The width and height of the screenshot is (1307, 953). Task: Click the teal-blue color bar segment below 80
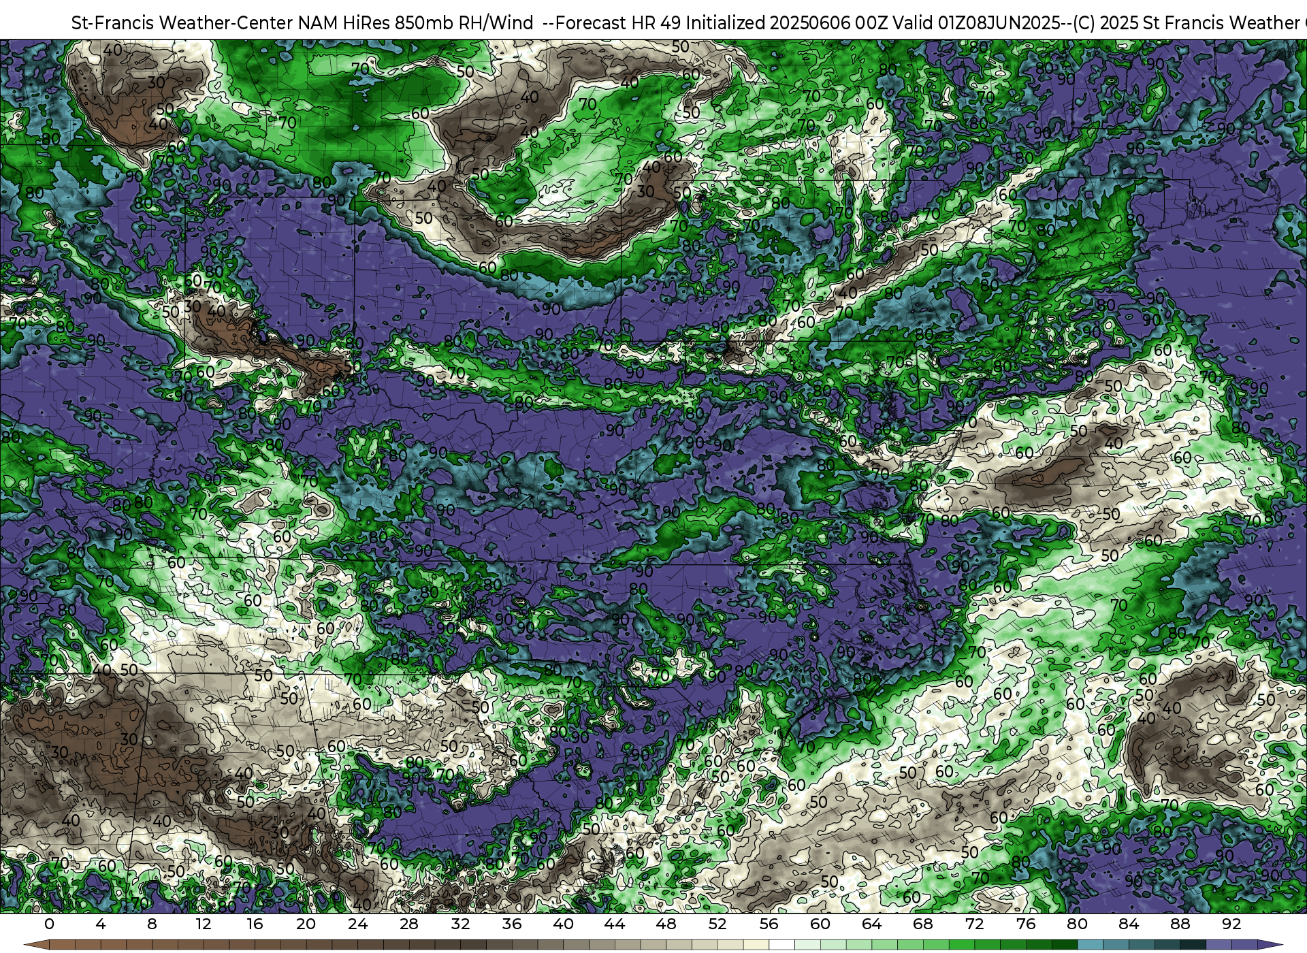tap(1090, 945)
